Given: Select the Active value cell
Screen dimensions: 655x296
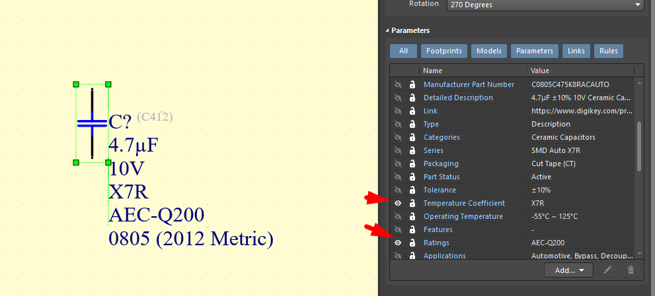Looking at the screenshot, I should point(581,177).
